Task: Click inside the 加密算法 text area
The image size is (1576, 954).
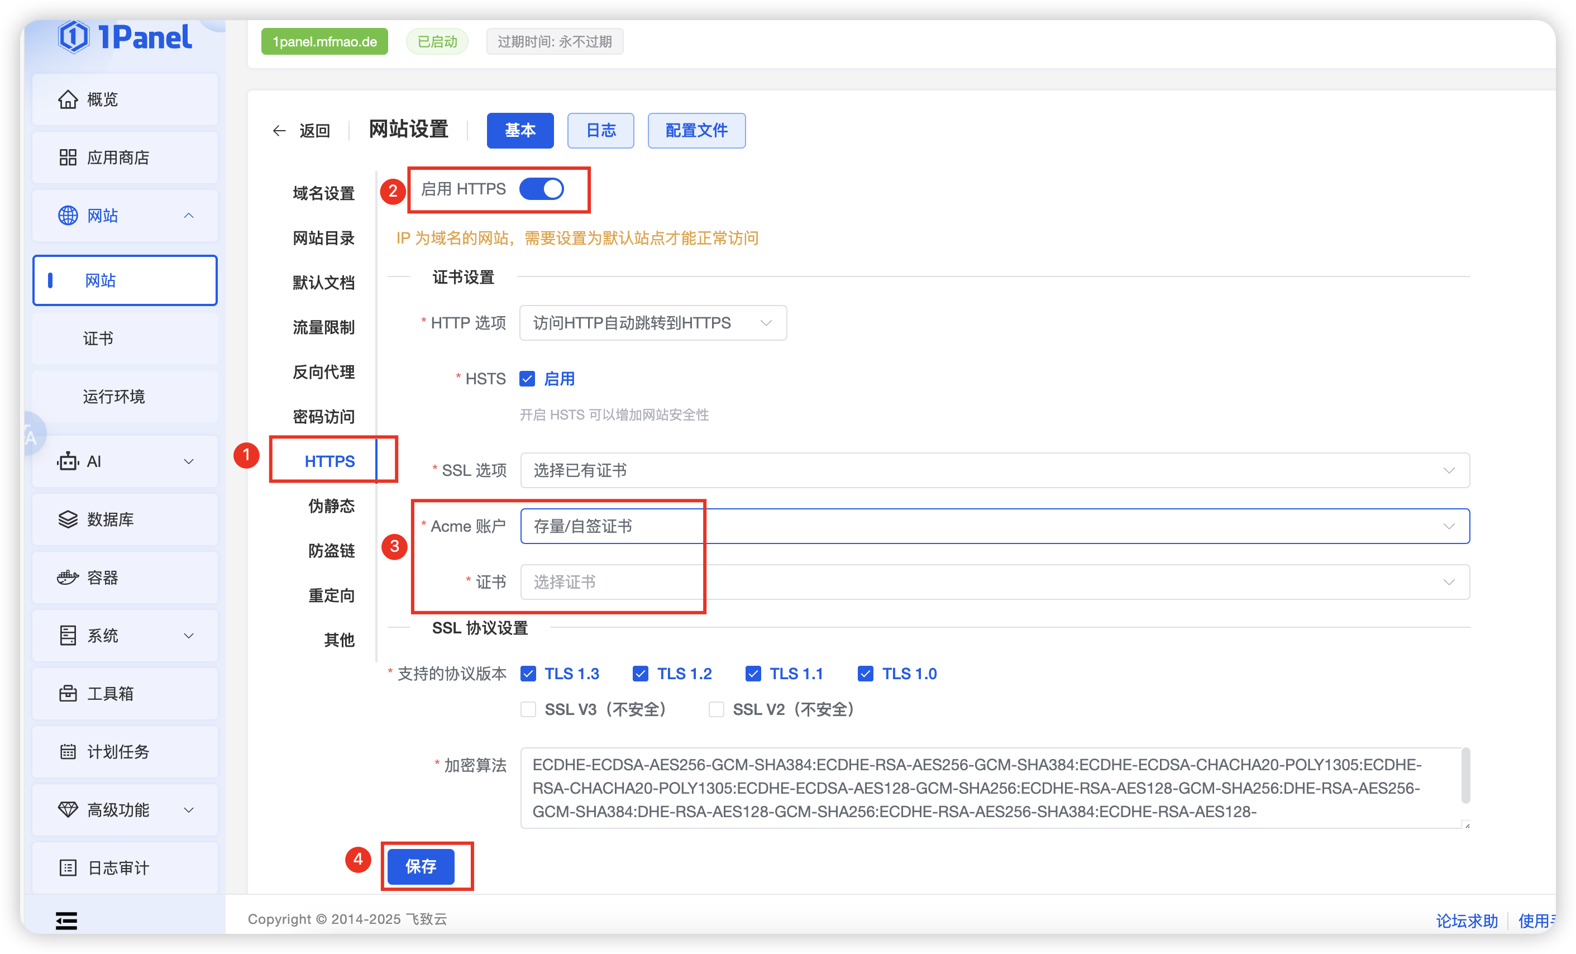Action: coord(990,788)
